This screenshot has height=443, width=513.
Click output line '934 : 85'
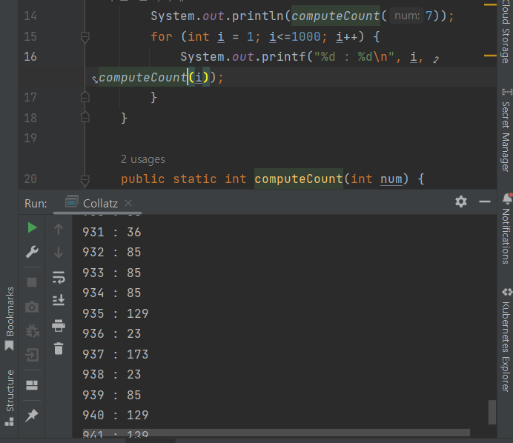click(112, 293)
